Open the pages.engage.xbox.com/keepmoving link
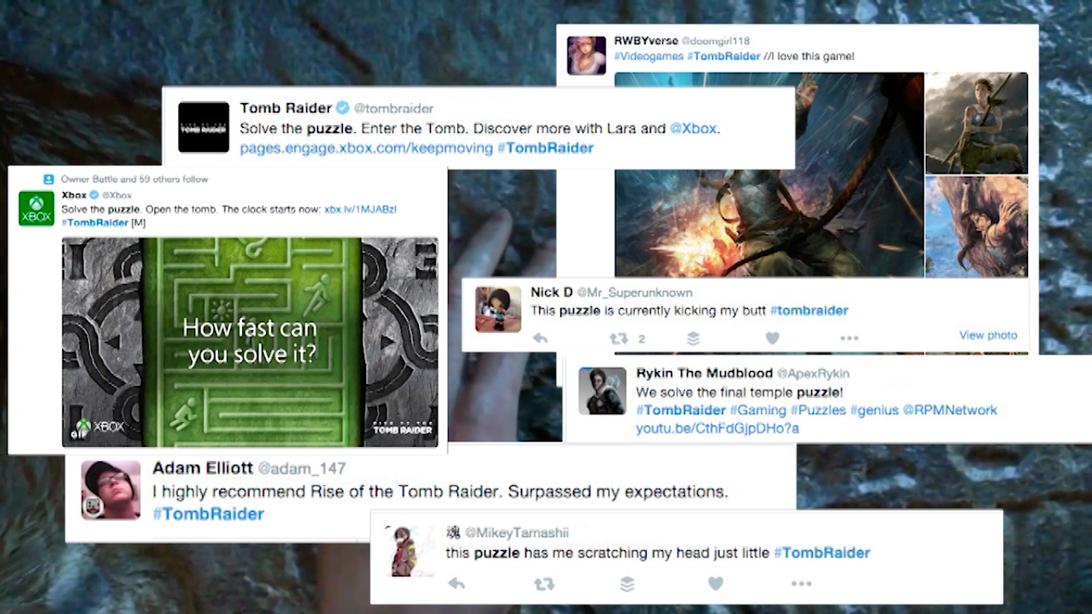Image resolution: width=1092 pixels, height=614 pixels. point(366,148)
